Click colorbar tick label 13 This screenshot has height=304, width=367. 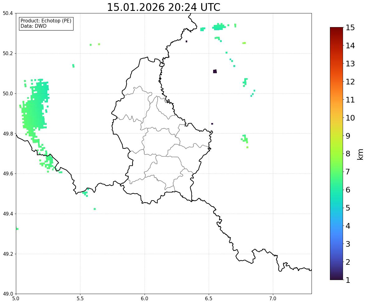pyautogui.click(x=350, y=64)
